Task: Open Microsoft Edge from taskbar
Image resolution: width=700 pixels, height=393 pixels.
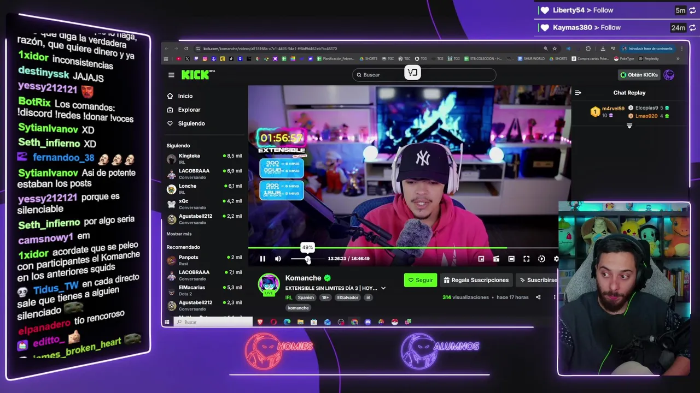Action: pos(287,322)
